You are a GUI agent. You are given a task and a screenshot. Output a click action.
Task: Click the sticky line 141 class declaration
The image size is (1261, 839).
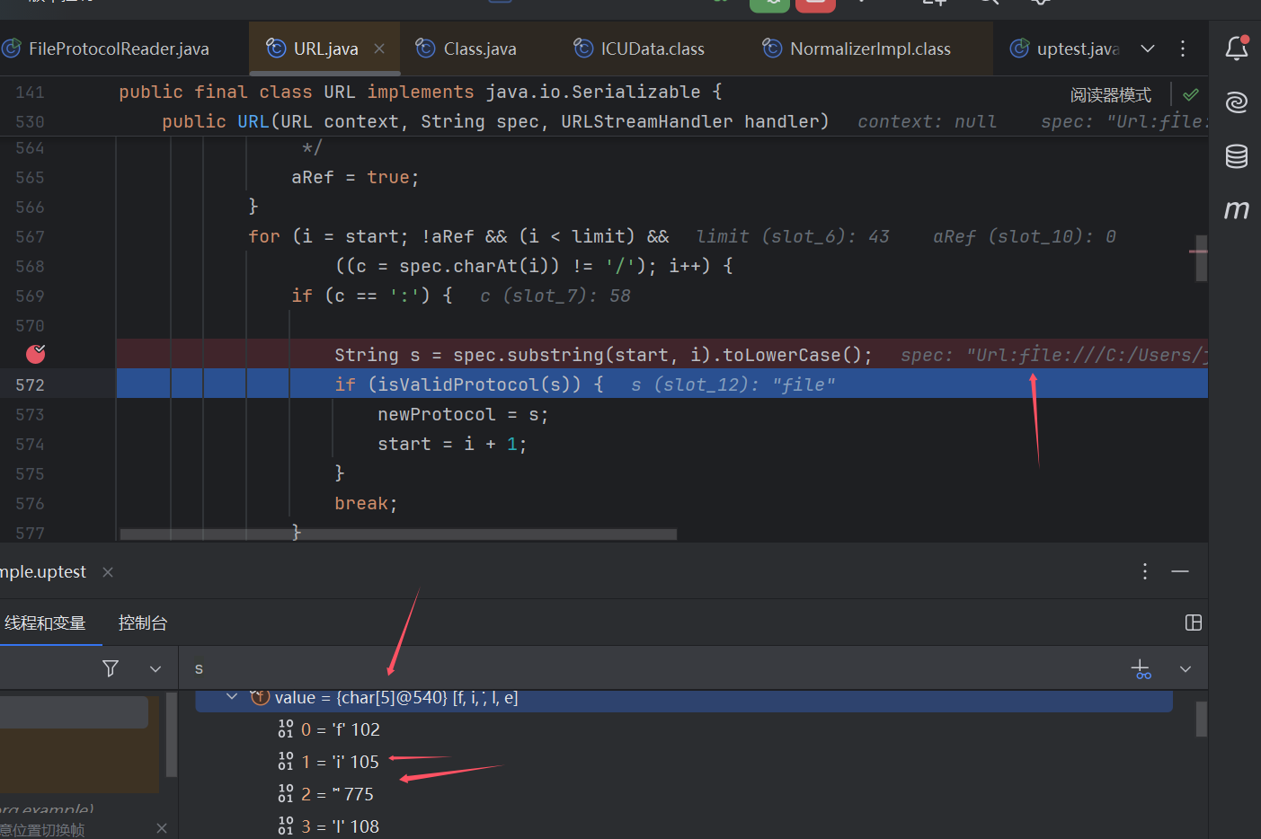tap(420, 92)
